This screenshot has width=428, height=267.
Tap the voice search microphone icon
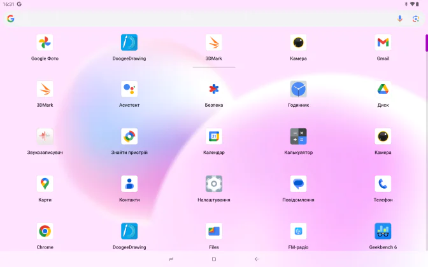click(x=399, y=18)
